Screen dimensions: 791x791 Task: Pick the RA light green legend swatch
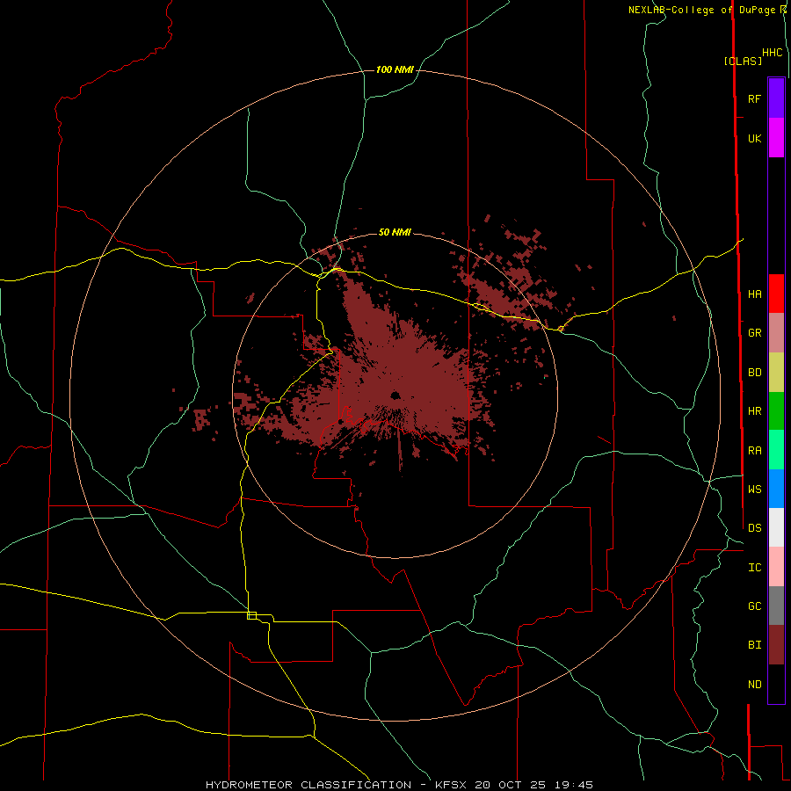coord(776,450)
